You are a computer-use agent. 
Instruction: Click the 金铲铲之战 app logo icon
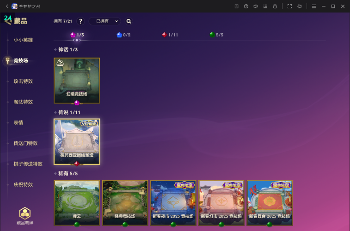coord(15,6)
